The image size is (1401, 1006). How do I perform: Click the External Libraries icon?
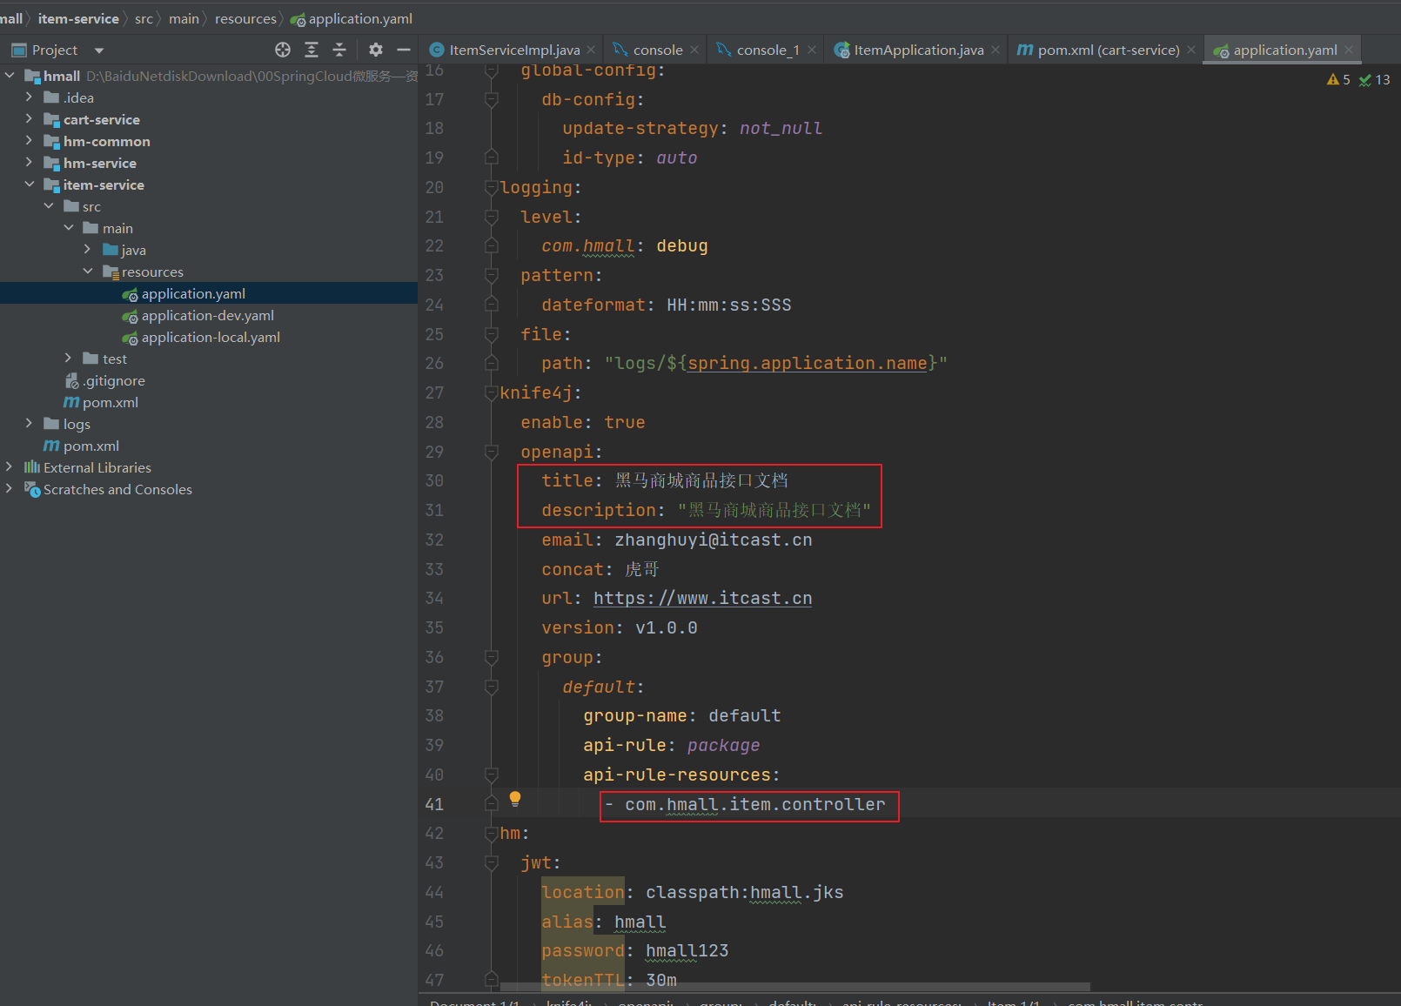point(32,467)
